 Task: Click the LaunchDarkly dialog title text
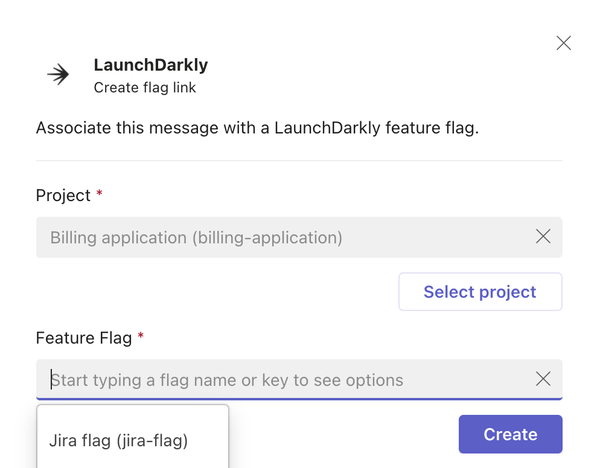pyautogui.click(x=150, y=65)
